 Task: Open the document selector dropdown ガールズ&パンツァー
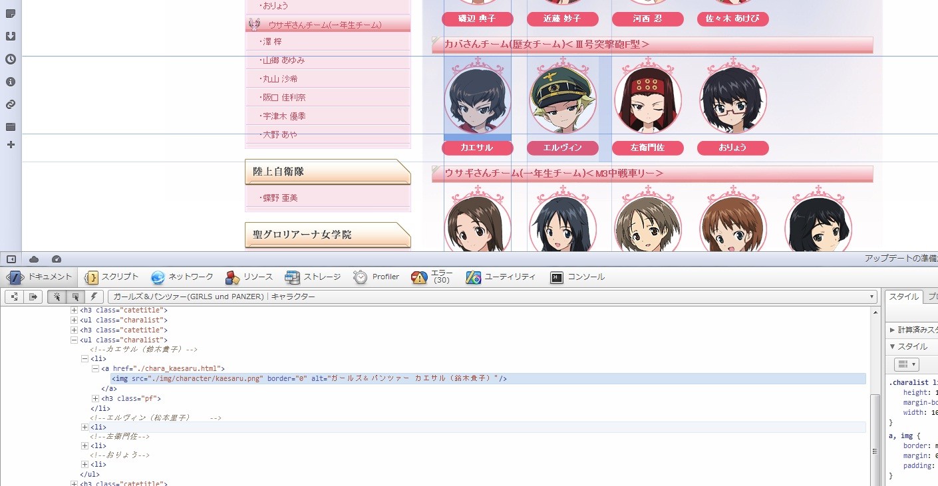(x=492, y=297)
